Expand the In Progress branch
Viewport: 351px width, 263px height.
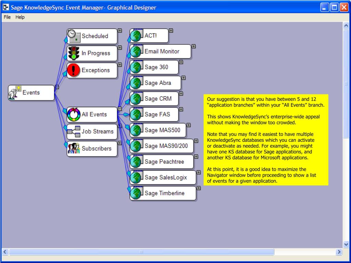(120, 48)
